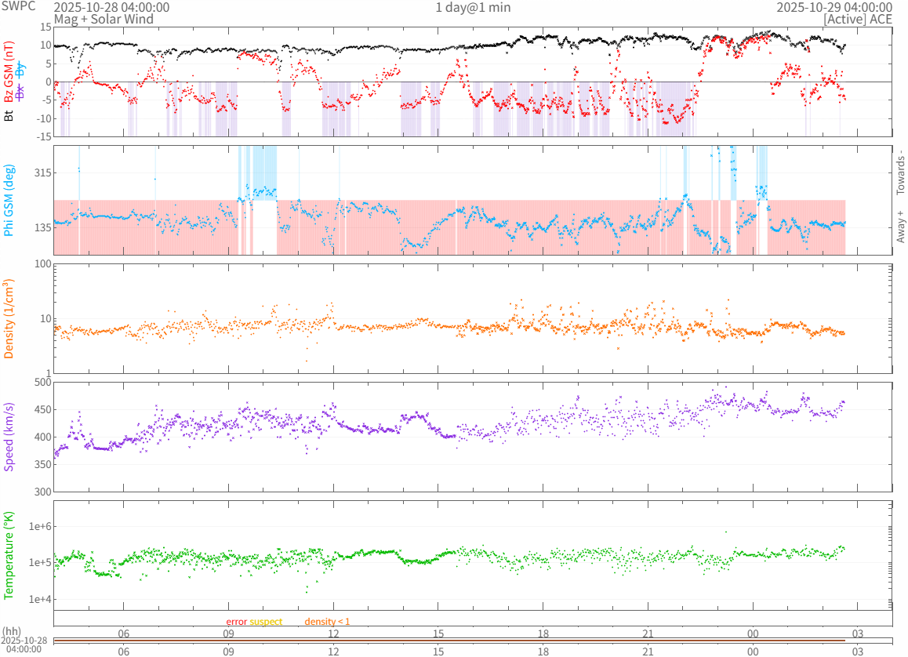908x657 pixels.
Task: Click the Away + sector label
Action: [x=901, y=226]
